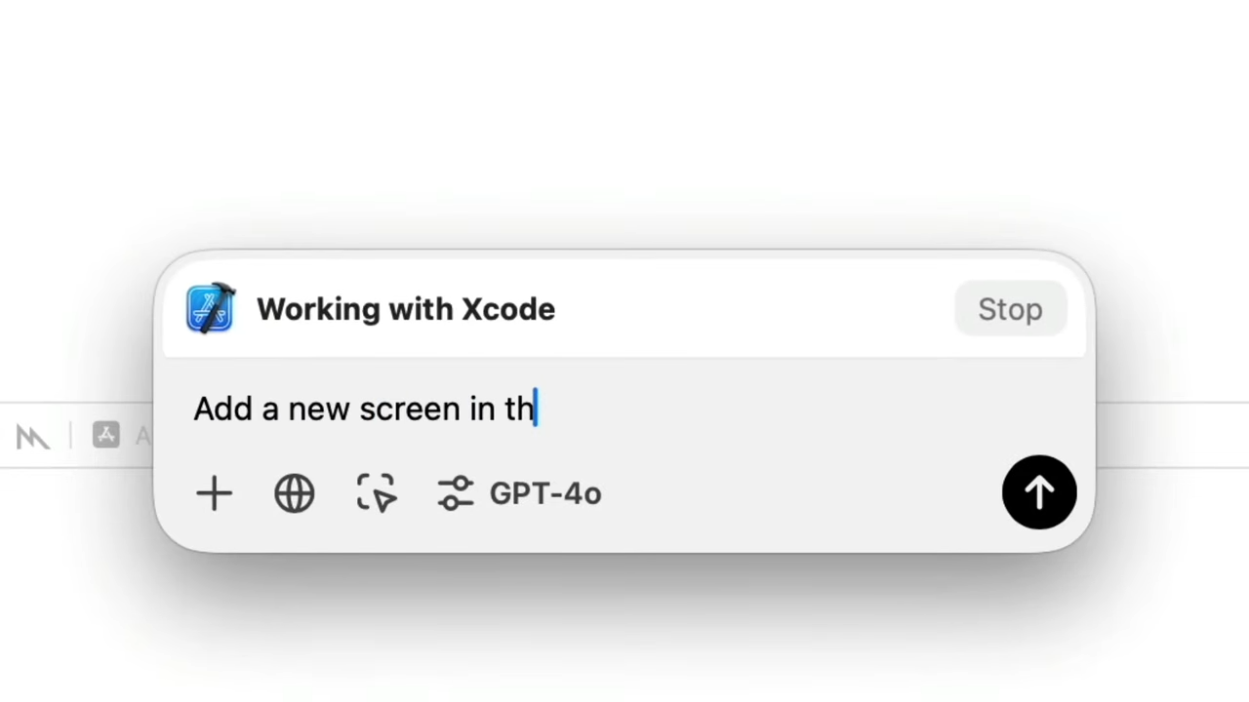The height and width of the screenshot is (702, 1249).
Task: Click the M logo in the Xcode toolbar
Action: point(32,436)
